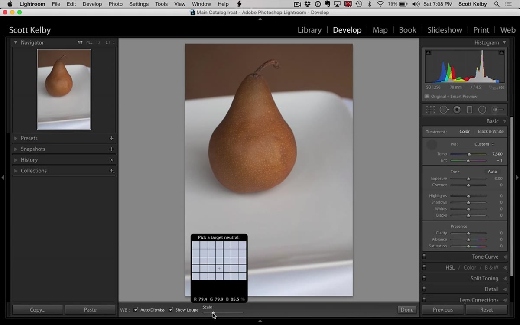Add a new snapshot with plus icon
520x325 pixels.
point(111,149)
